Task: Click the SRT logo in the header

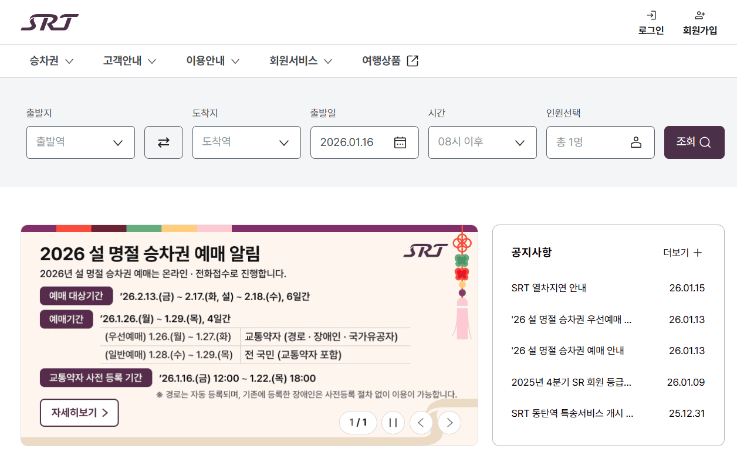Action: (x=49, y=22)
